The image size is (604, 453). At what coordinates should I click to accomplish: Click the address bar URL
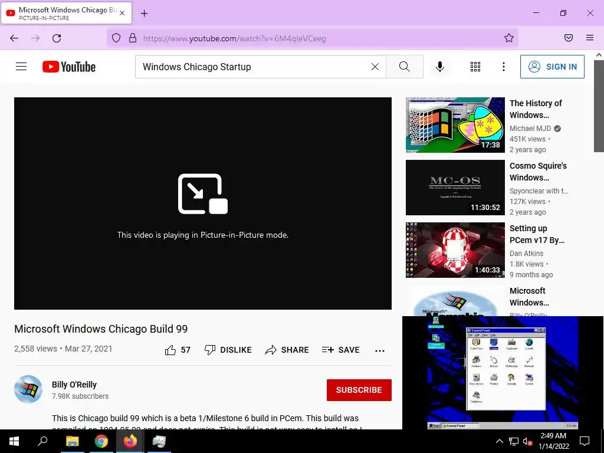click(x=235, y=38)
